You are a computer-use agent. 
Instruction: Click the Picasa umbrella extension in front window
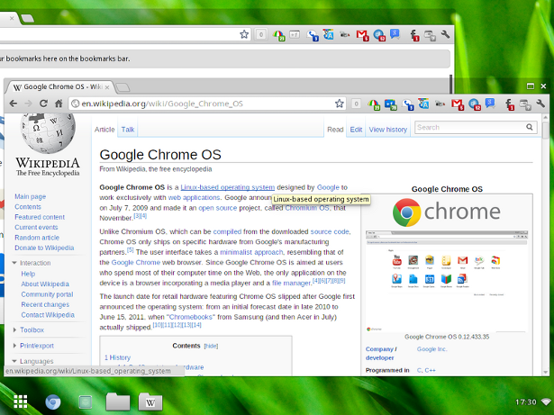pyautogui.click(x=374, y=104)
